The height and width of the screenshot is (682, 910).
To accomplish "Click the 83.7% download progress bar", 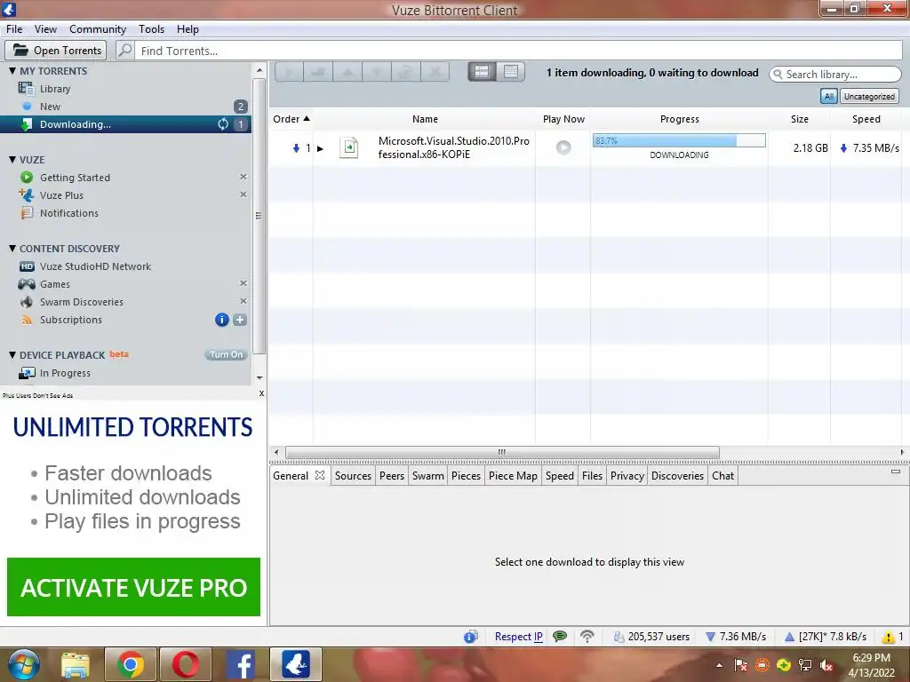I will pos(679,141).
